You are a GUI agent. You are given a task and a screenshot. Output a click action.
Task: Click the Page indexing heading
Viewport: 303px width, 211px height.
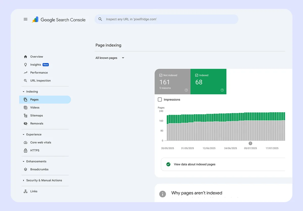coord(108,45)
